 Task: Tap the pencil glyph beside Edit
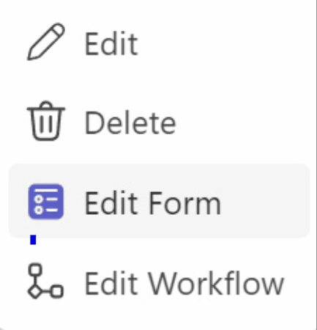46,42
